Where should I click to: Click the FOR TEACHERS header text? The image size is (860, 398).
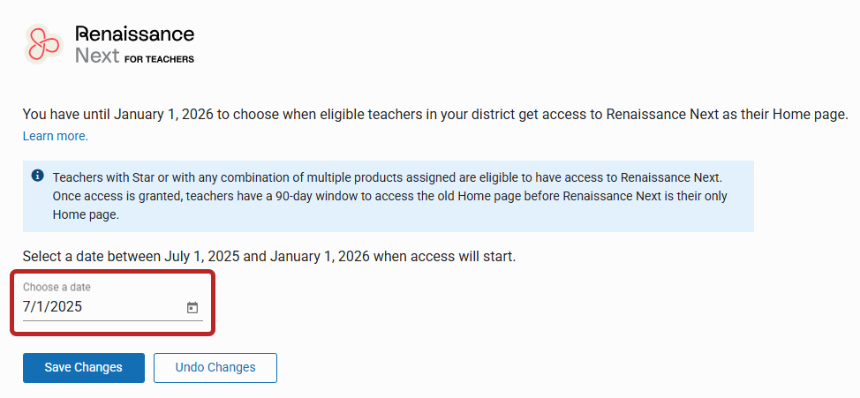click(x=159, y=59)
